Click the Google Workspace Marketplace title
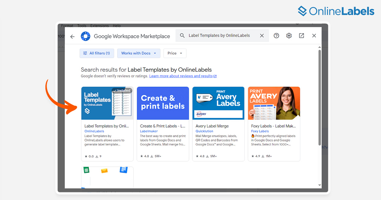This screenshot has height=200, width=381. pos(132,36)
